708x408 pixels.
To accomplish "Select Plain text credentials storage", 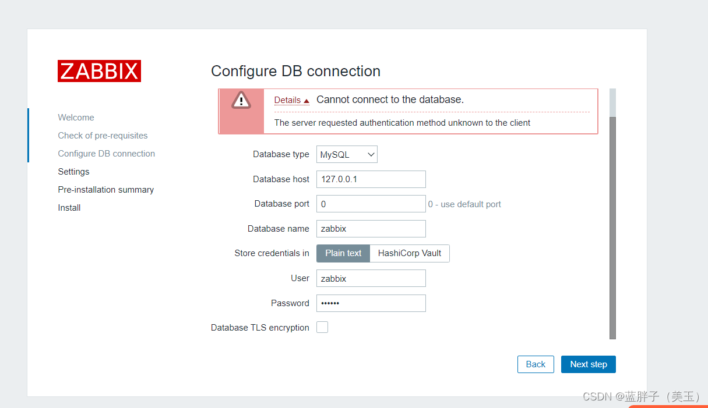I will pyautogui.click(x=343, y=253).
